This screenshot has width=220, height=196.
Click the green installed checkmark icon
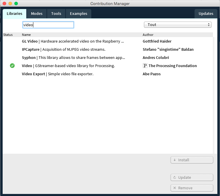[x=12, y=66]
